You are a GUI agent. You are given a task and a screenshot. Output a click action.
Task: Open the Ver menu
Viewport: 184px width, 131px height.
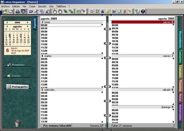[x=24, y=6]
